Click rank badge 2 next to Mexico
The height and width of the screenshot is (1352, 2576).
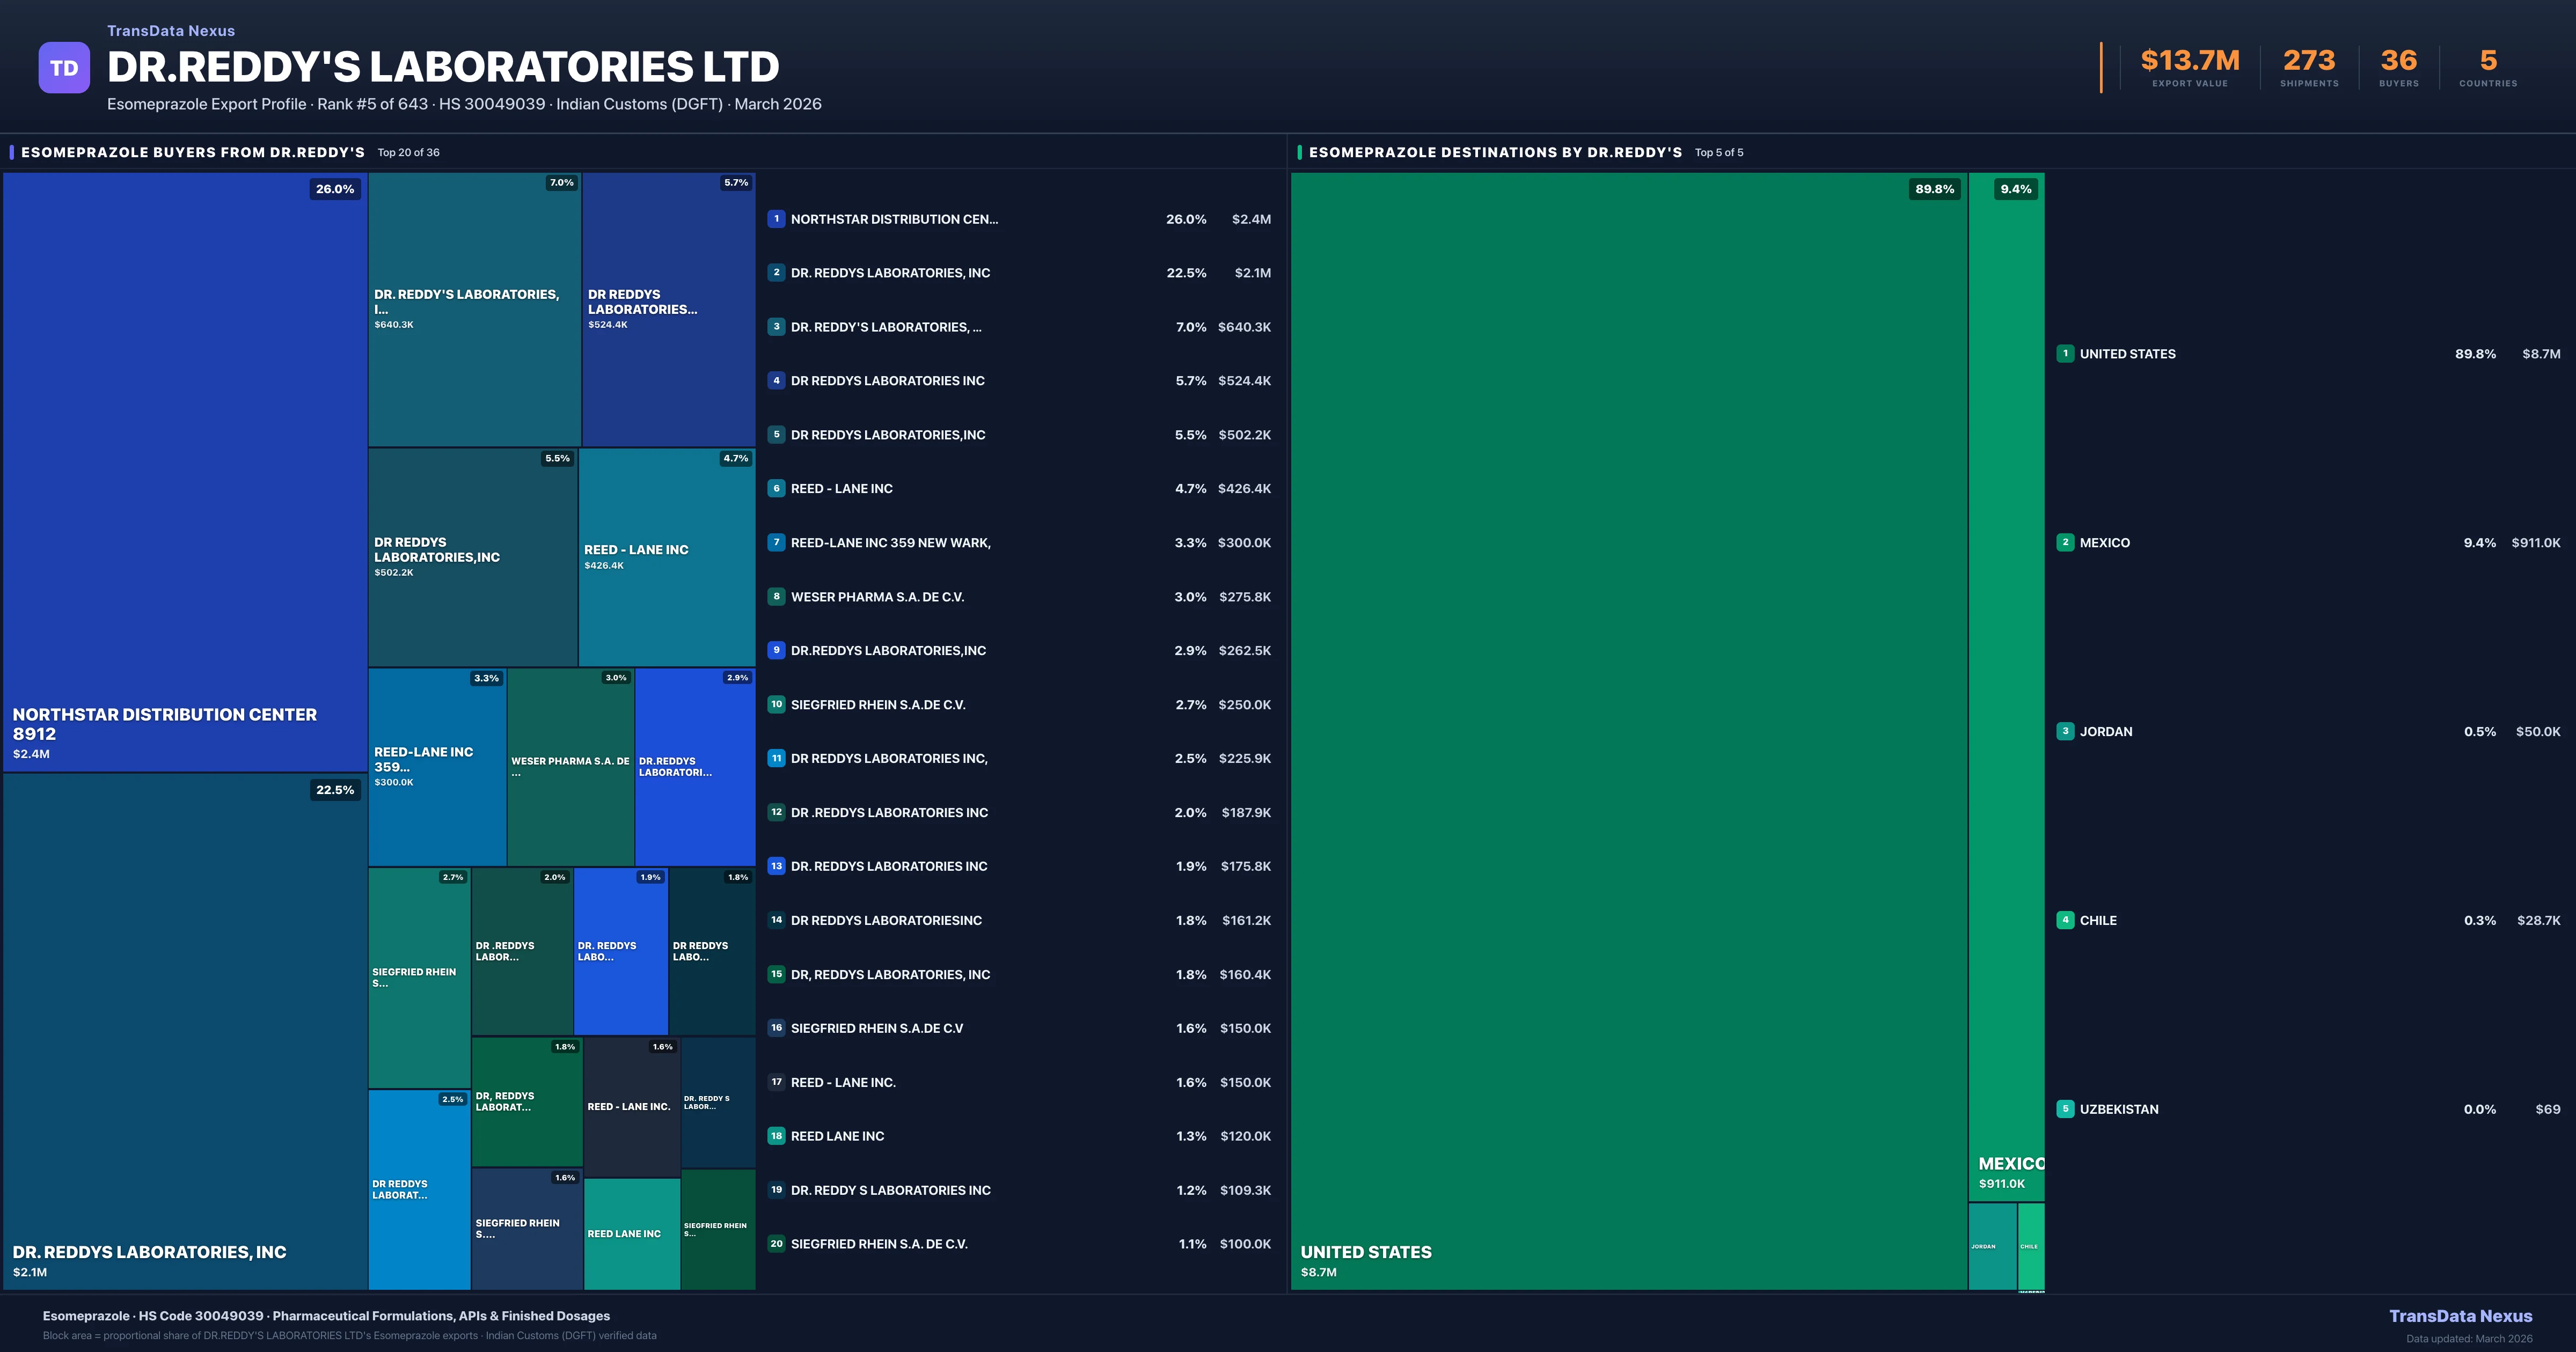coord(2065,543)
